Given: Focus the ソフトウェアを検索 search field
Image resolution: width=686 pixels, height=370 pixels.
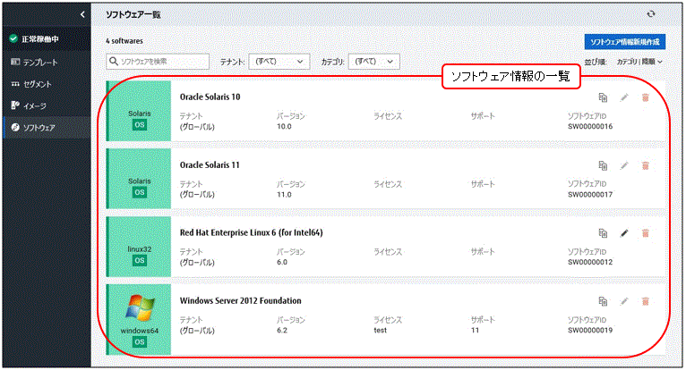Looking at the screenshot, I should coord(158,62).
